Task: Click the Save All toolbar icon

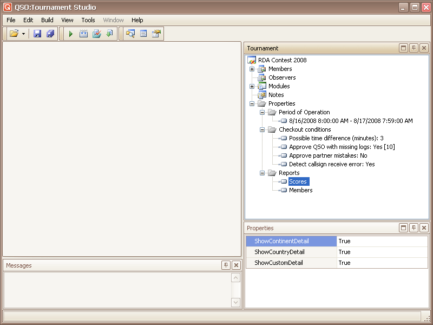Action: point(50,34)
